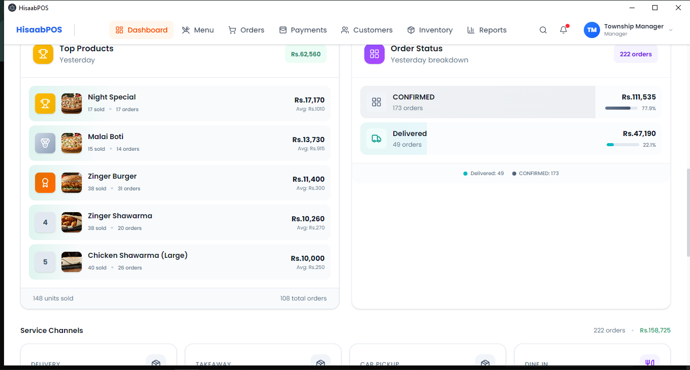Click the Top Products trophy icon

click(x=43, y=54)
